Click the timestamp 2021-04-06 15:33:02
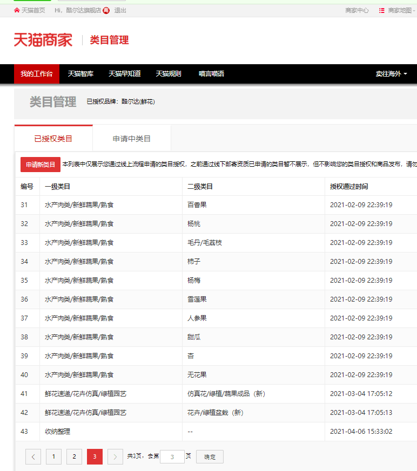The width and height of the screenshot is (417, 471). pos(361,432)
